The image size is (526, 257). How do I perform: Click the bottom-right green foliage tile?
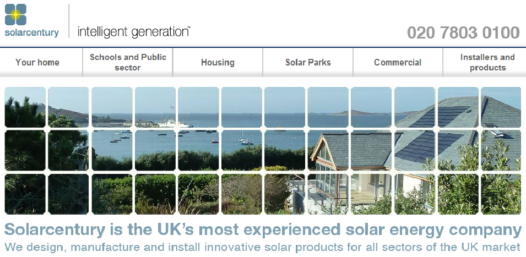501,194
